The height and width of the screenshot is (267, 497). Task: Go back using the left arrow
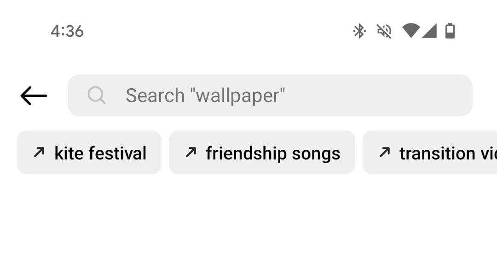click(x=34, y=96)
